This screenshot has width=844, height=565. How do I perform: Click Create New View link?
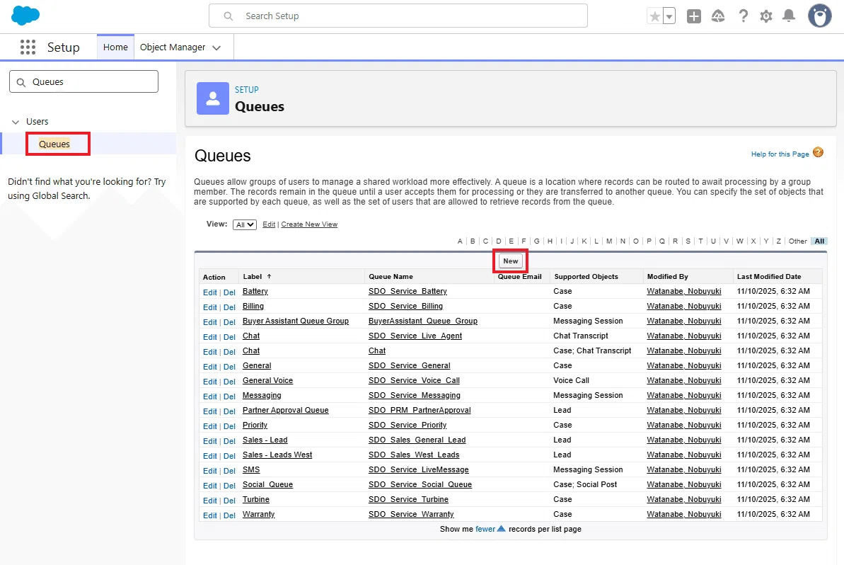click(x=309, y=224)
